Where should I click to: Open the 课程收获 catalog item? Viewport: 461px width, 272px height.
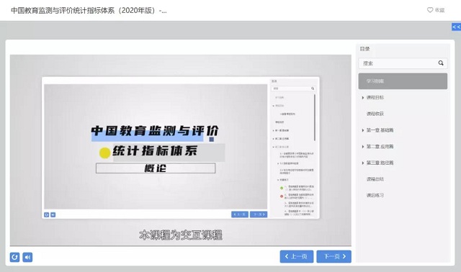[x=375, y=114]
